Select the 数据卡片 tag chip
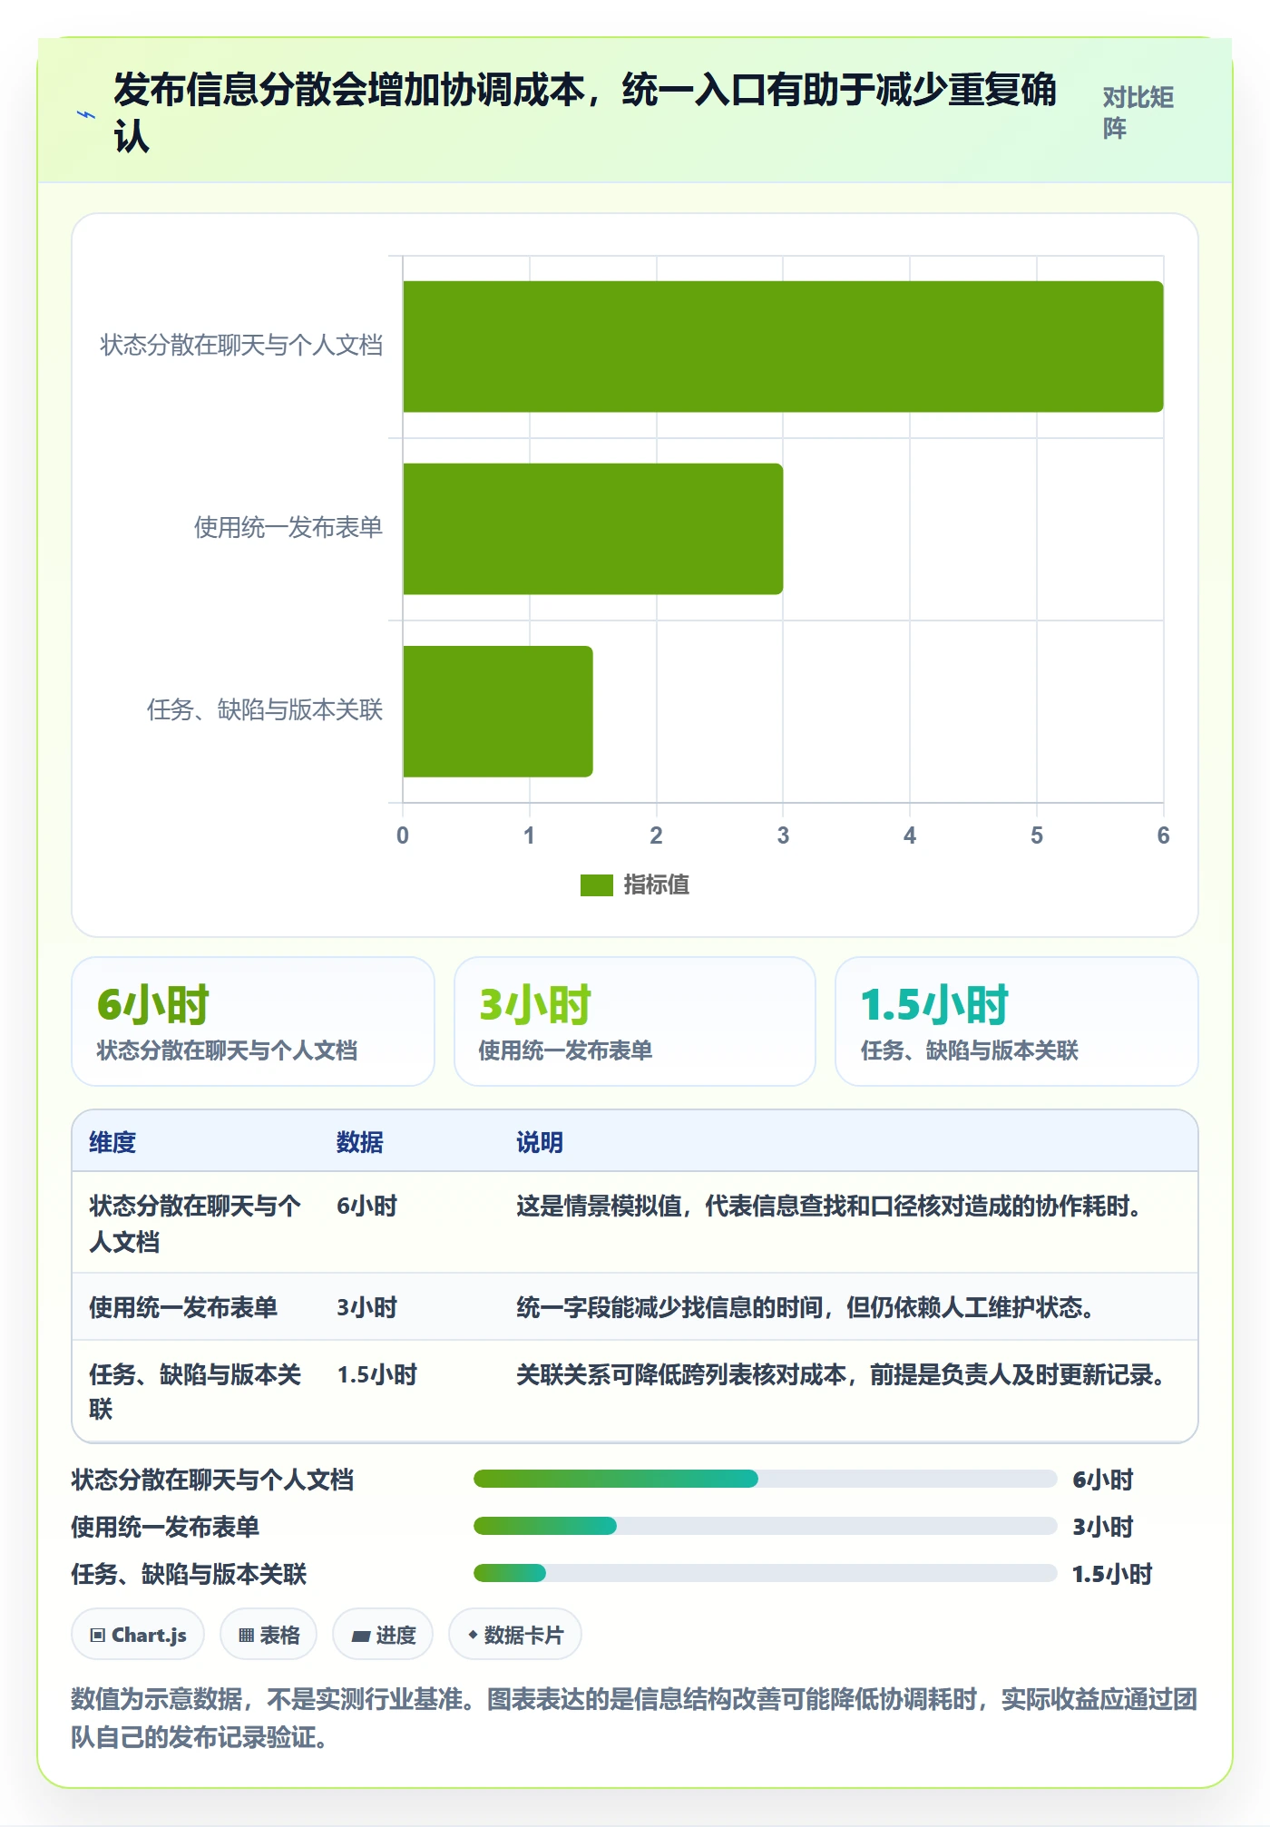Image resolution: width=1270 pixels, height=1827 pixels. (x=515, y=1635)
